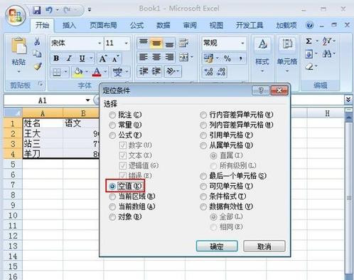Increase font size with larger A
Screen dimensions: 354x280
(103, 58)
